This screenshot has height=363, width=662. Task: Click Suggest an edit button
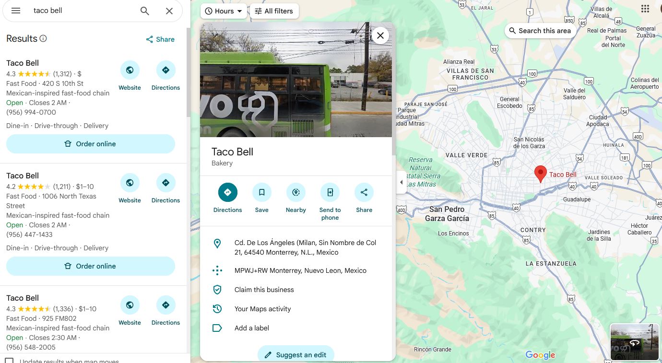point(296,355)
